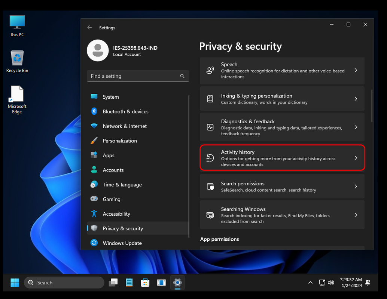The width and height of the screenshot is (387, 299).
Task: Click the search magnifier in Find a setting
Action: 182,76
